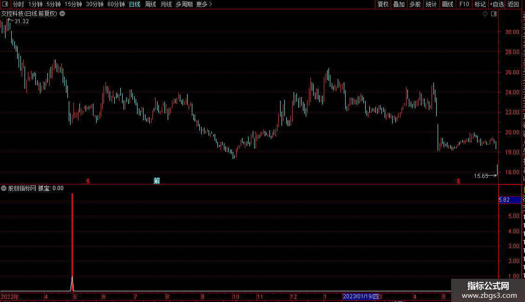
Task: Select the 5分钟 period
Action: (53, 4)
